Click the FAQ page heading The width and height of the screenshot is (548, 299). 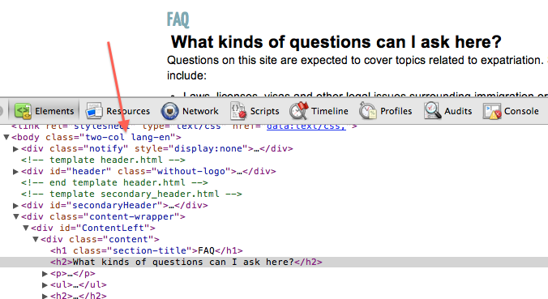pyautogui.click(x=178, y=19)
